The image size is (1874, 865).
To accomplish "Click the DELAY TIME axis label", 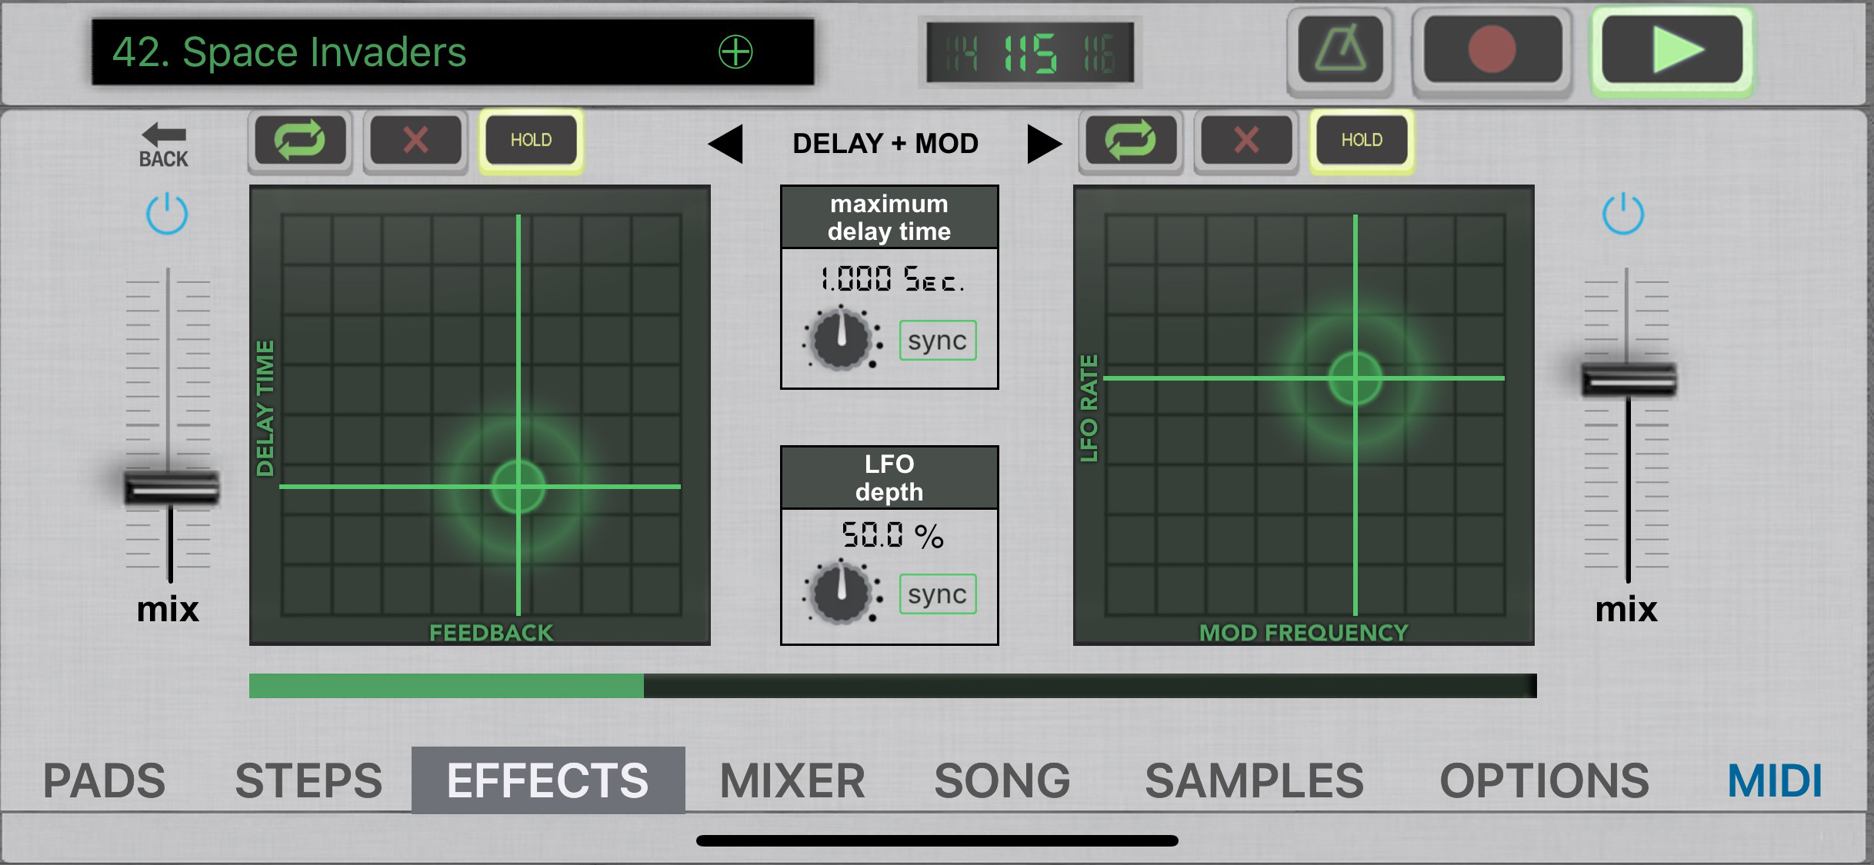I will click(x=265, y=408).
